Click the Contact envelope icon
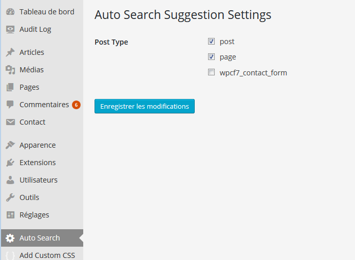This screenshot has height=260, width=355. (x=10, y=122)
